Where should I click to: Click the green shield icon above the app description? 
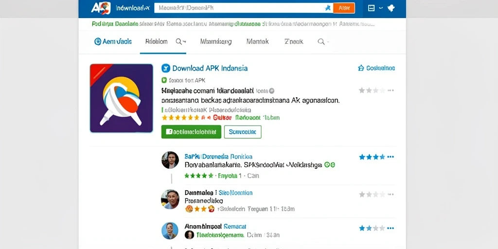(164, 80)
